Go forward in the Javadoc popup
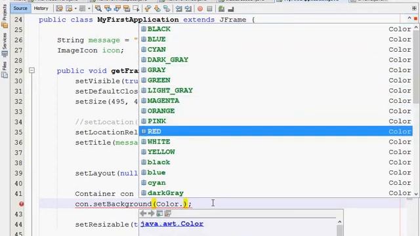The height and width of the screenshot is (236, 420). (152, 213)
